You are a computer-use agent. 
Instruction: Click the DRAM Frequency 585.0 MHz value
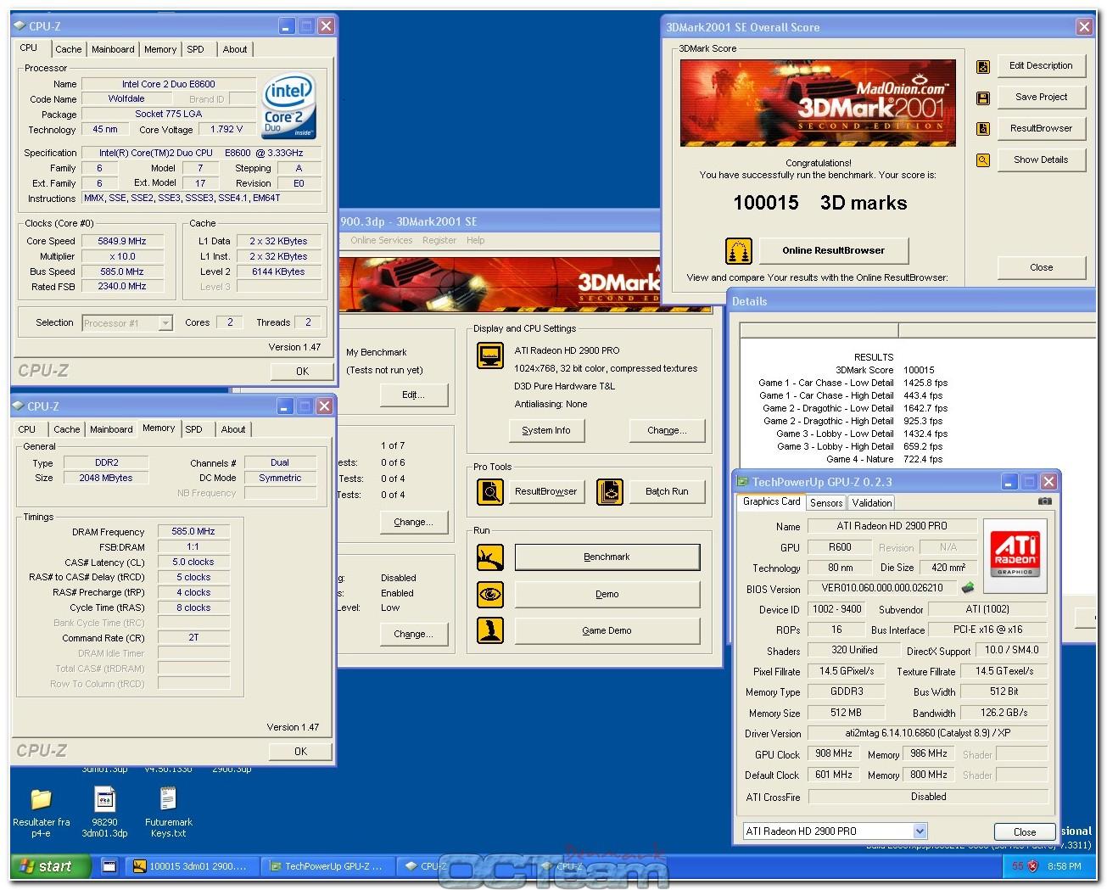[193, 532]
